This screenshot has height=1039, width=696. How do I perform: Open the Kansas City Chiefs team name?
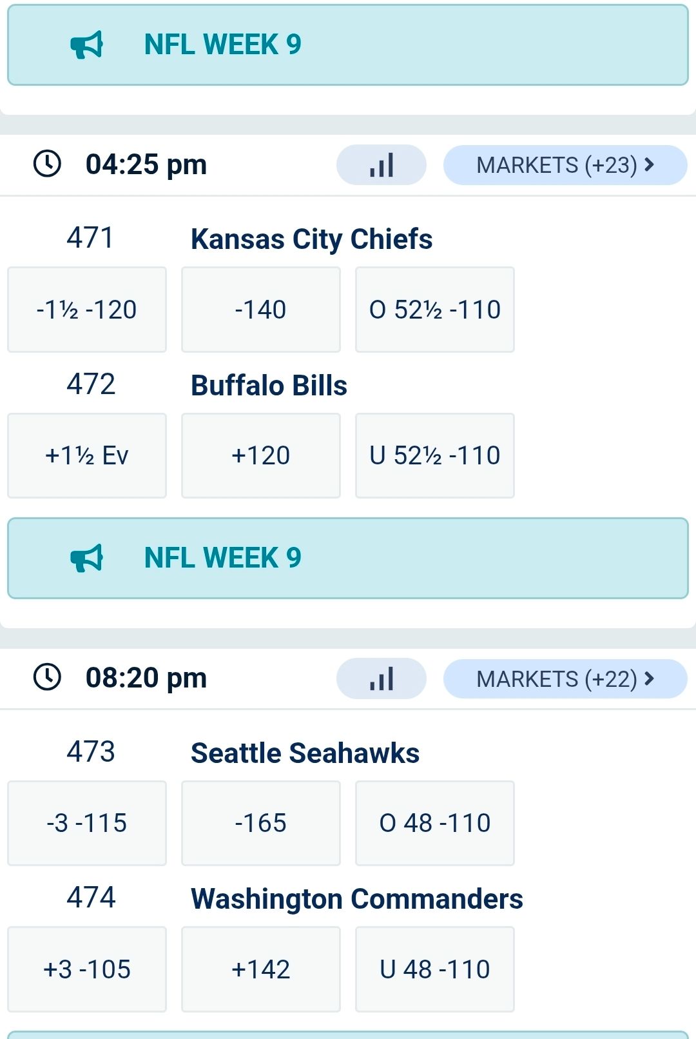pyautogui.click(x=311, y=239)
